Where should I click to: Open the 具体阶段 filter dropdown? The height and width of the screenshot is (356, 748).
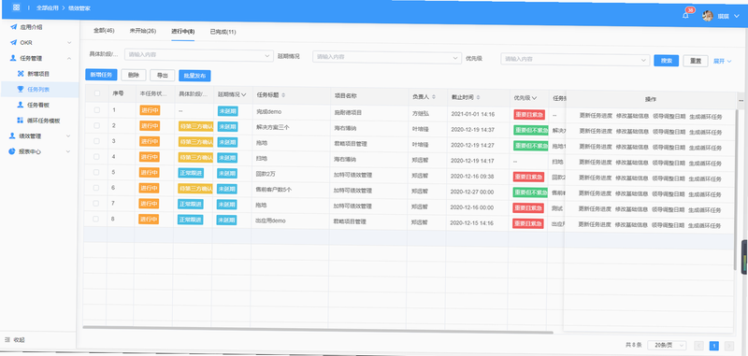(199, 55)
